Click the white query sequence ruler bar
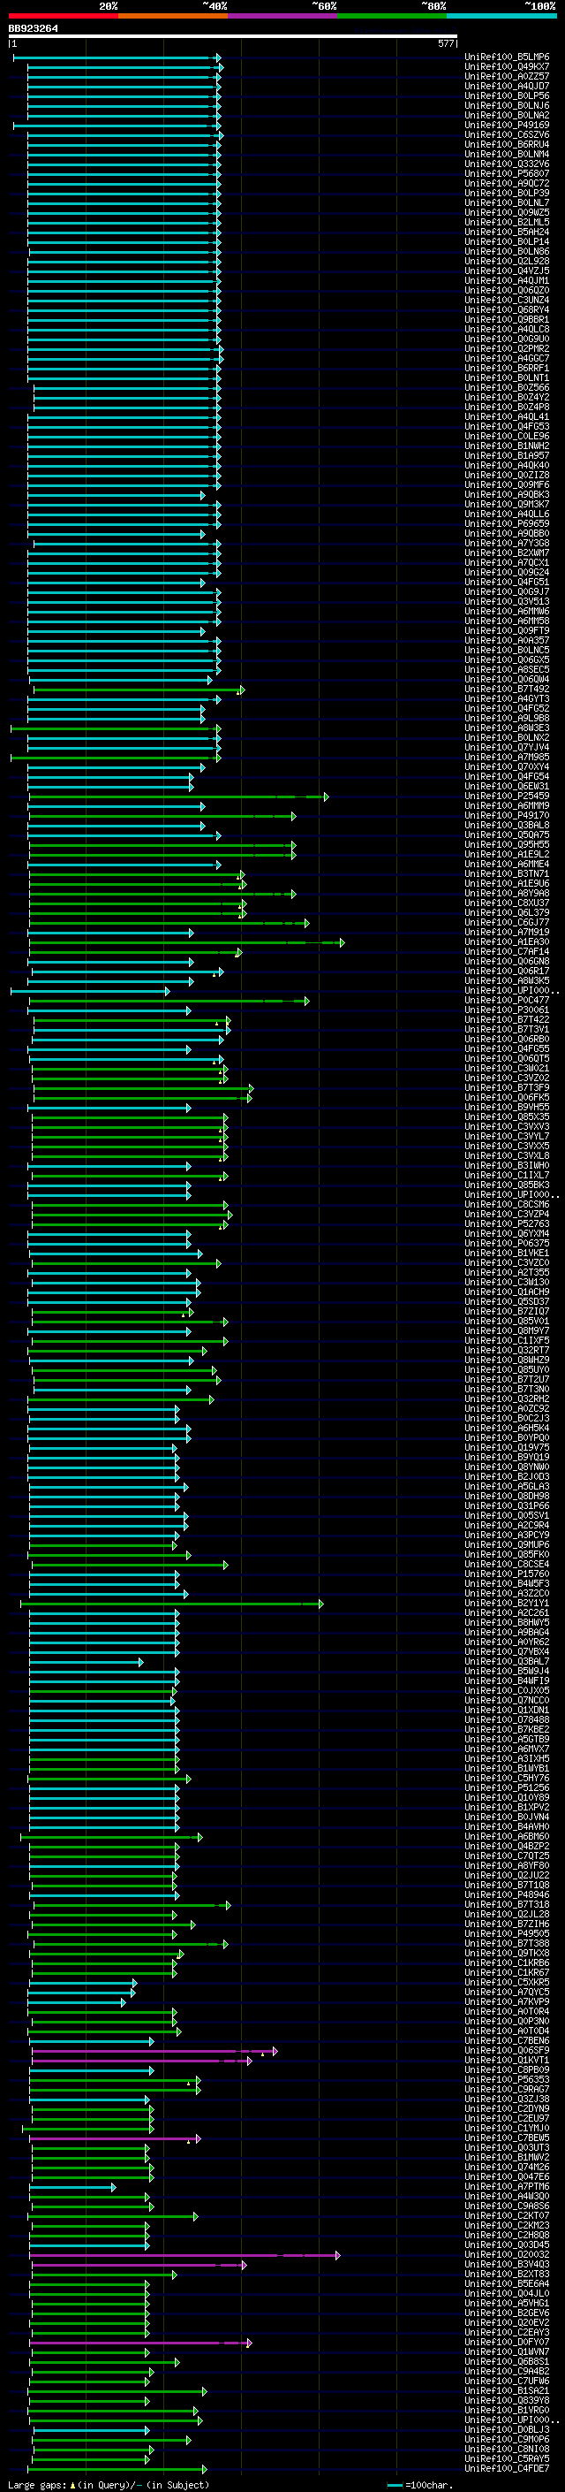Image resolution: width=565 pixels, height=2492 pixels. (x=233, y=35)
